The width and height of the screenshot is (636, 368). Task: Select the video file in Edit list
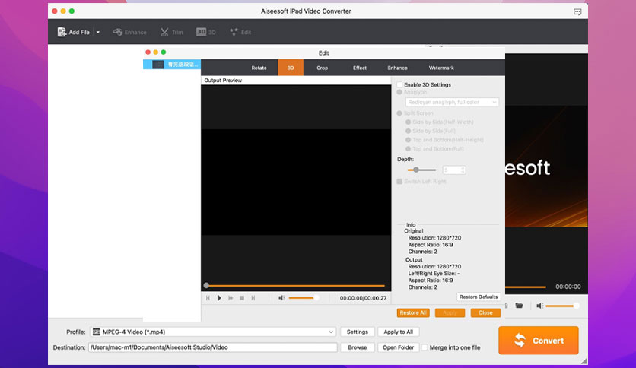click(172, 64)
